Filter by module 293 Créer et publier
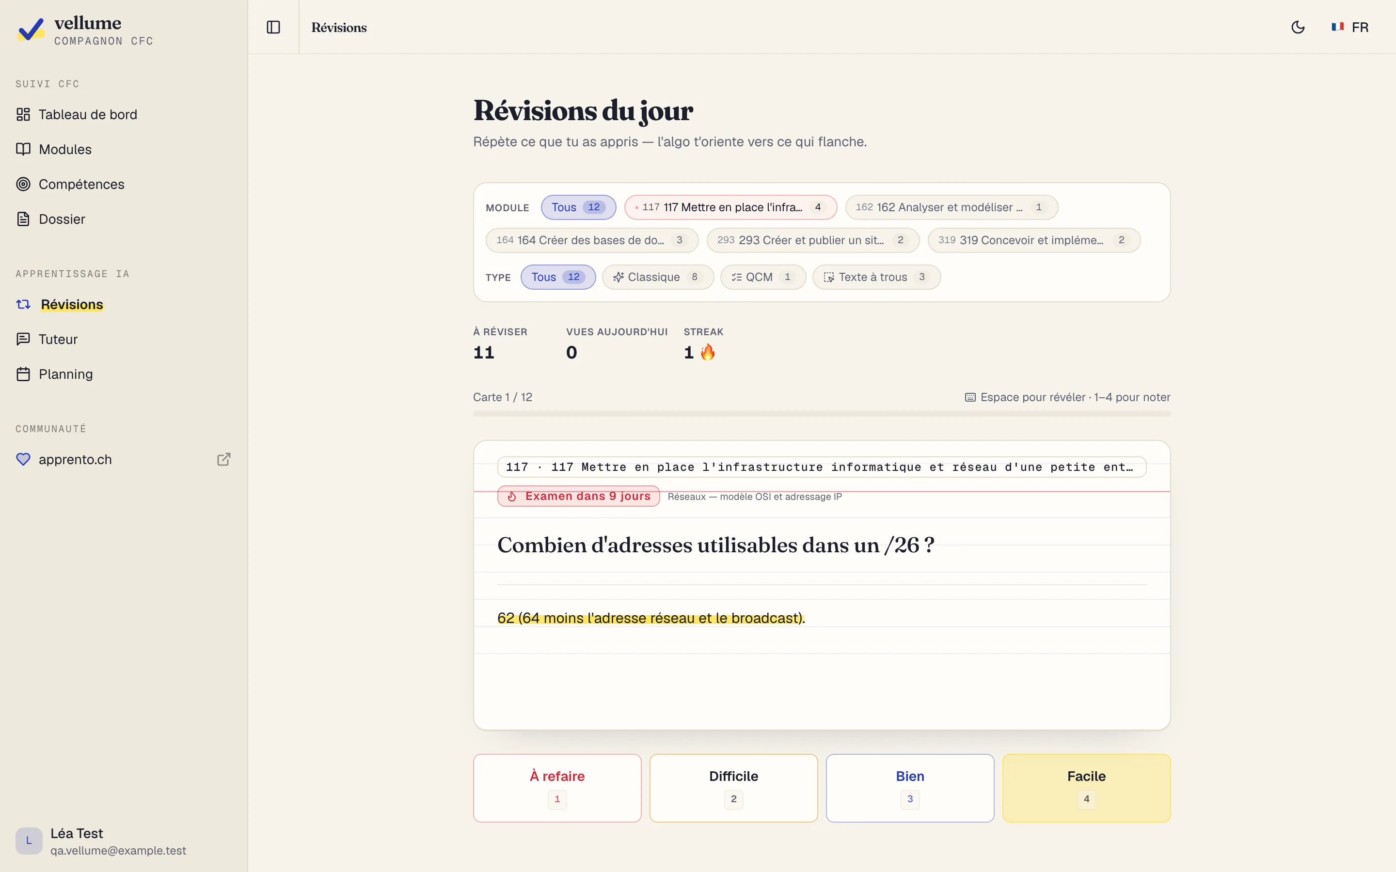 [x=813, y=240]
